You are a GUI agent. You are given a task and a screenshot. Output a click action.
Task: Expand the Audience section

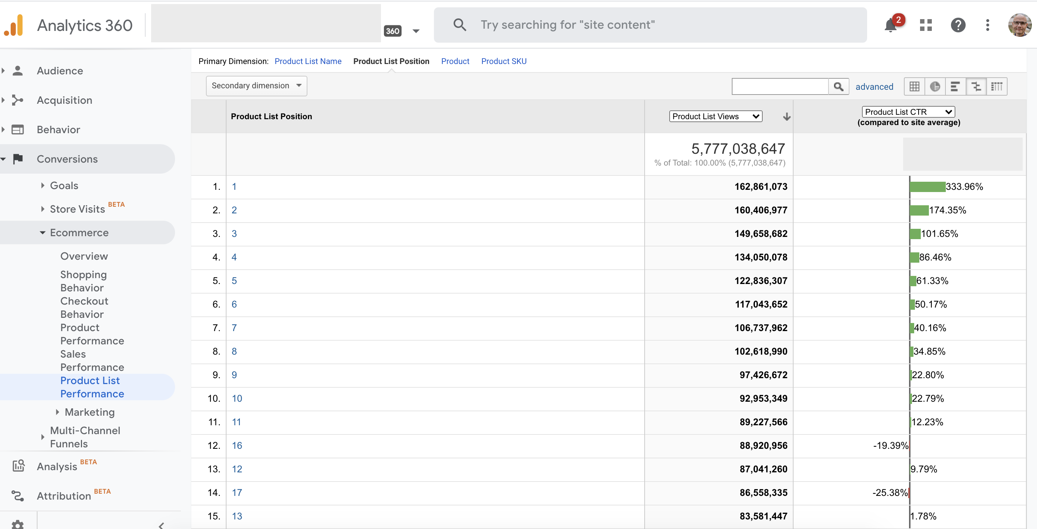coord(4,71)
